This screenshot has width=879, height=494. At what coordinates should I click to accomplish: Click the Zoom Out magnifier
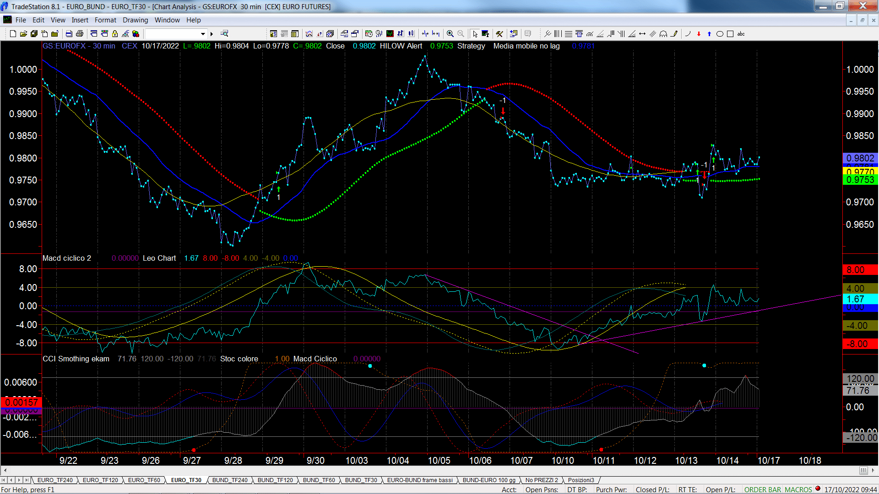click(461, 33)
